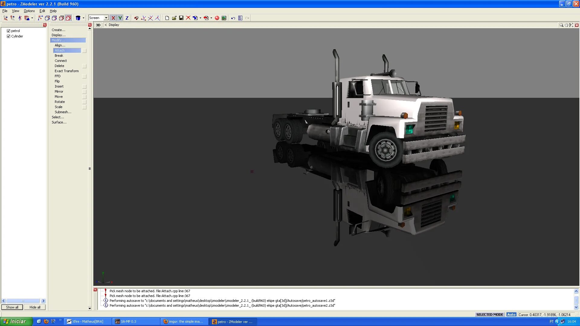Viewport: 580px width, 326px height.
Task: Open the Iniciar start button
Action: click(x=16, y=321)
